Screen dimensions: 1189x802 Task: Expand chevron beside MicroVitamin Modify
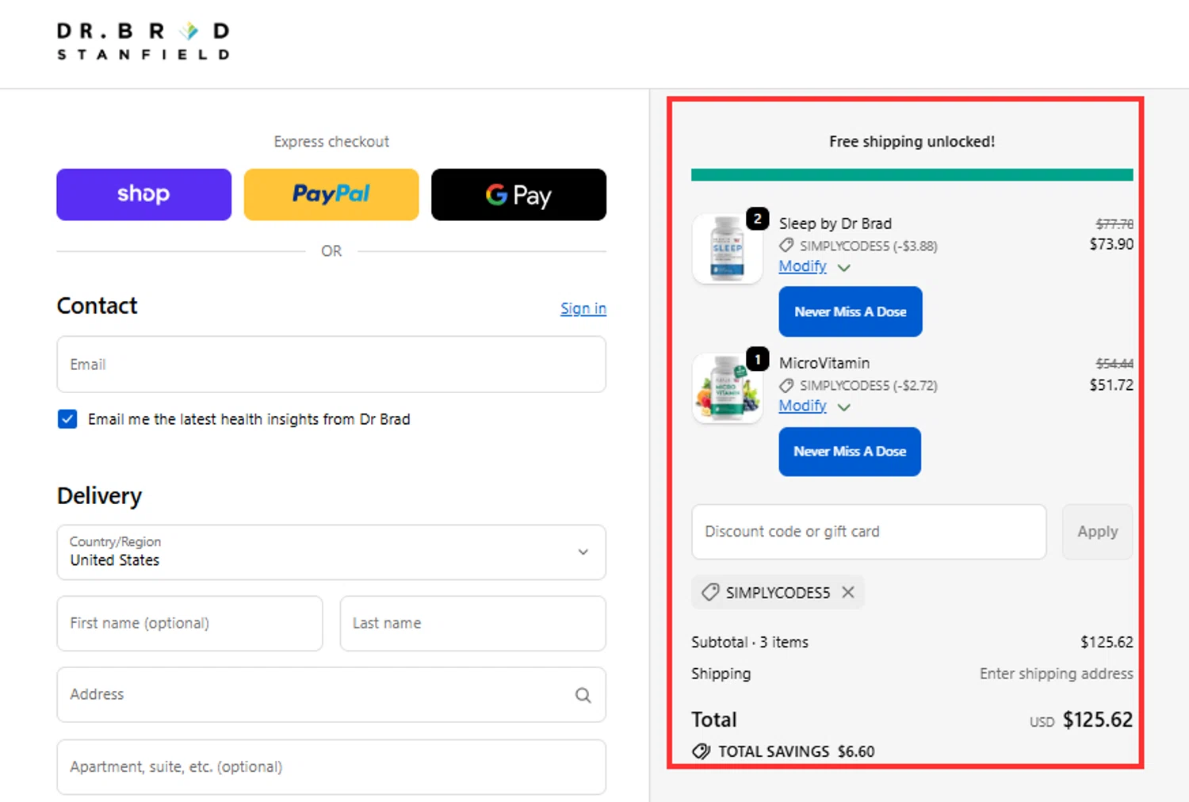(x=844, y=407)
